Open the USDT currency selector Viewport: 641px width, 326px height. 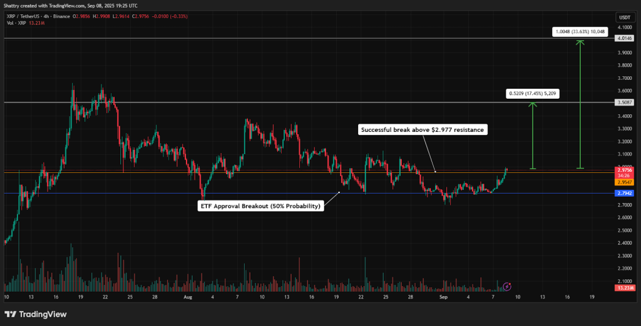tap(625, 17)
